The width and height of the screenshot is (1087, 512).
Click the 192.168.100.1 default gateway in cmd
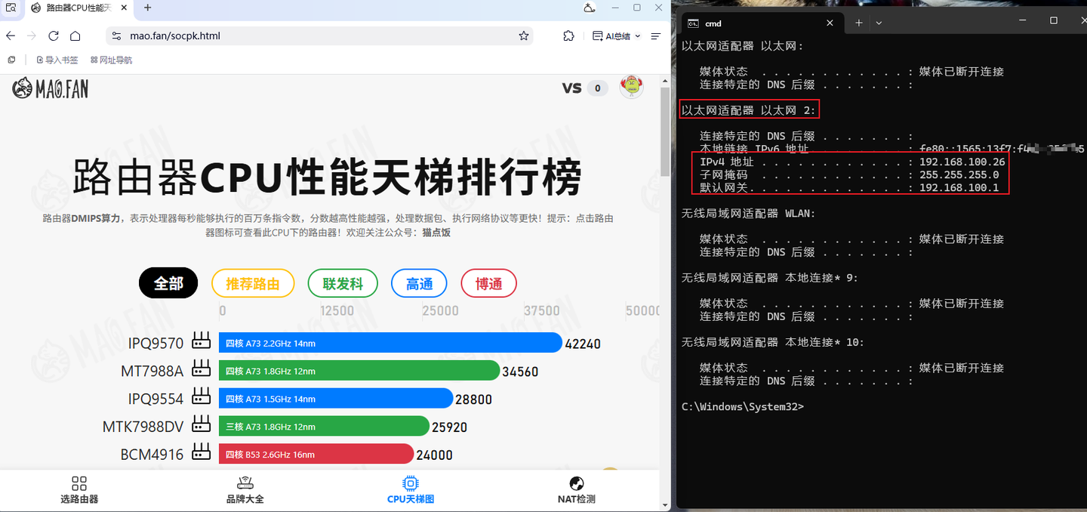(959, 187)
